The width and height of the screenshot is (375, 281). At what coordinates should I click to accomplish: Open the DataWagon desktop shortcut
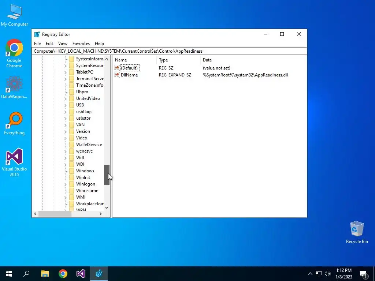(x=14, y=87)
